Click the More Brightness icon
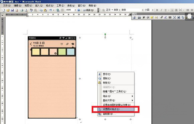This screenshot has width=194, height=124. click(152, 17)
